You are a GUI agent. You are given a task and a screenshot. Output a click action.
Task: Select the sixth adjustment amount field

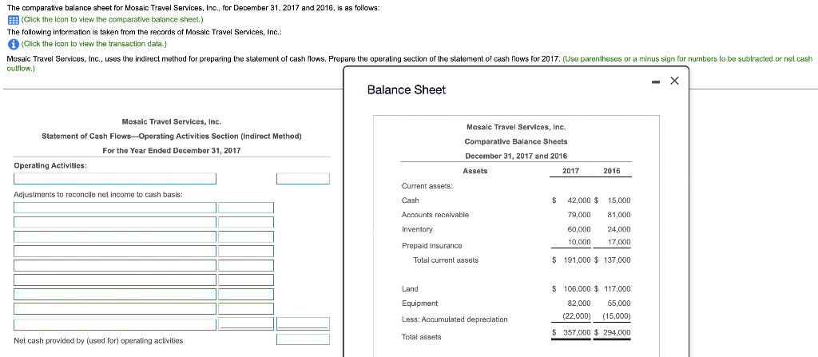click(246, 280)
